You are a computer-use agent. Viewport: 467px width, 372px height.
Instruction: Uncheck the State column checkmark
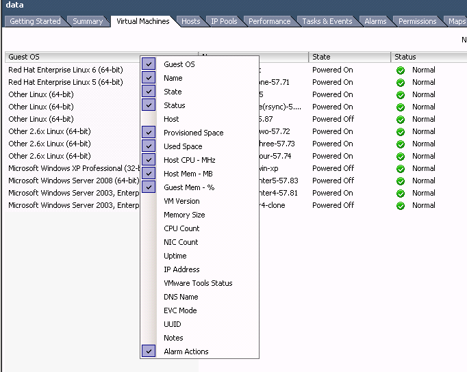pos(149,91)
